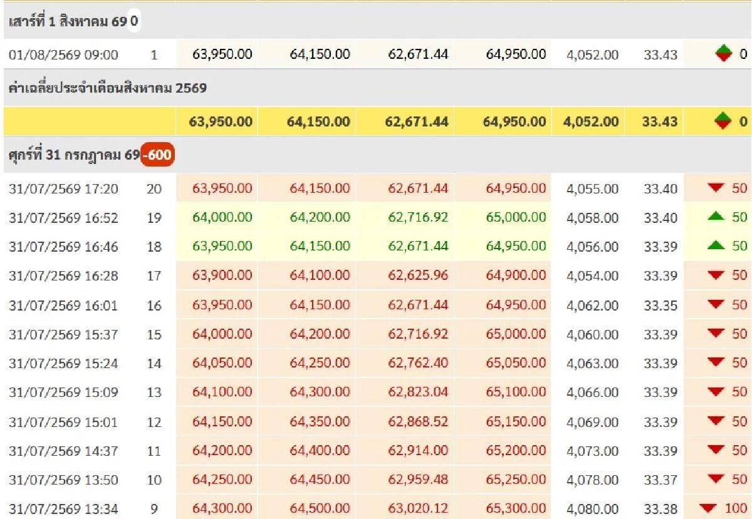752x519 pixels.
Task: Click the green up arrow in the 16:52 row
Action: coord(716,217)
